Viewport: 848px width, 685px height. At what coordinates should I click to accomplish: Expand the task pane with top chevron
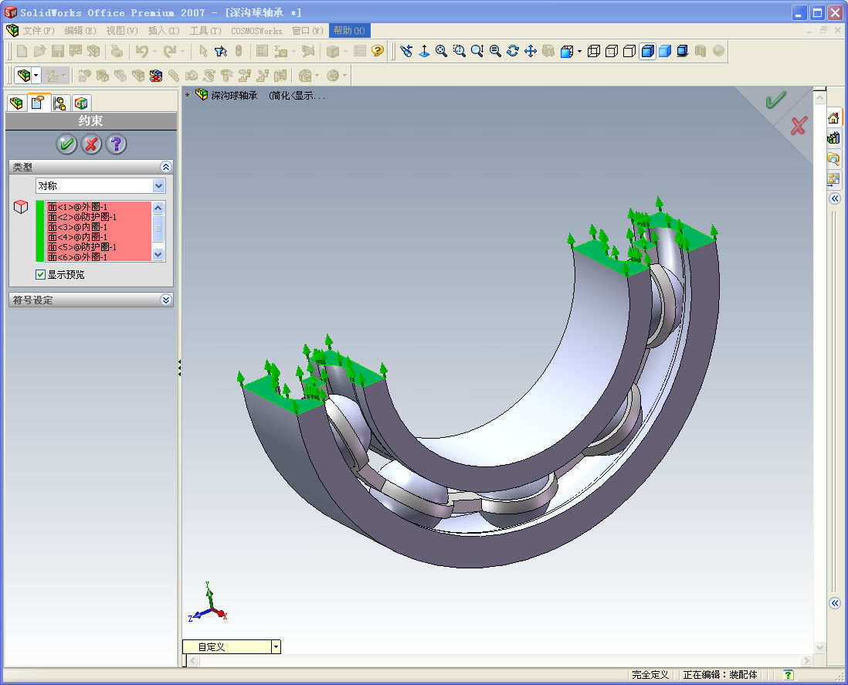point(834,198)
